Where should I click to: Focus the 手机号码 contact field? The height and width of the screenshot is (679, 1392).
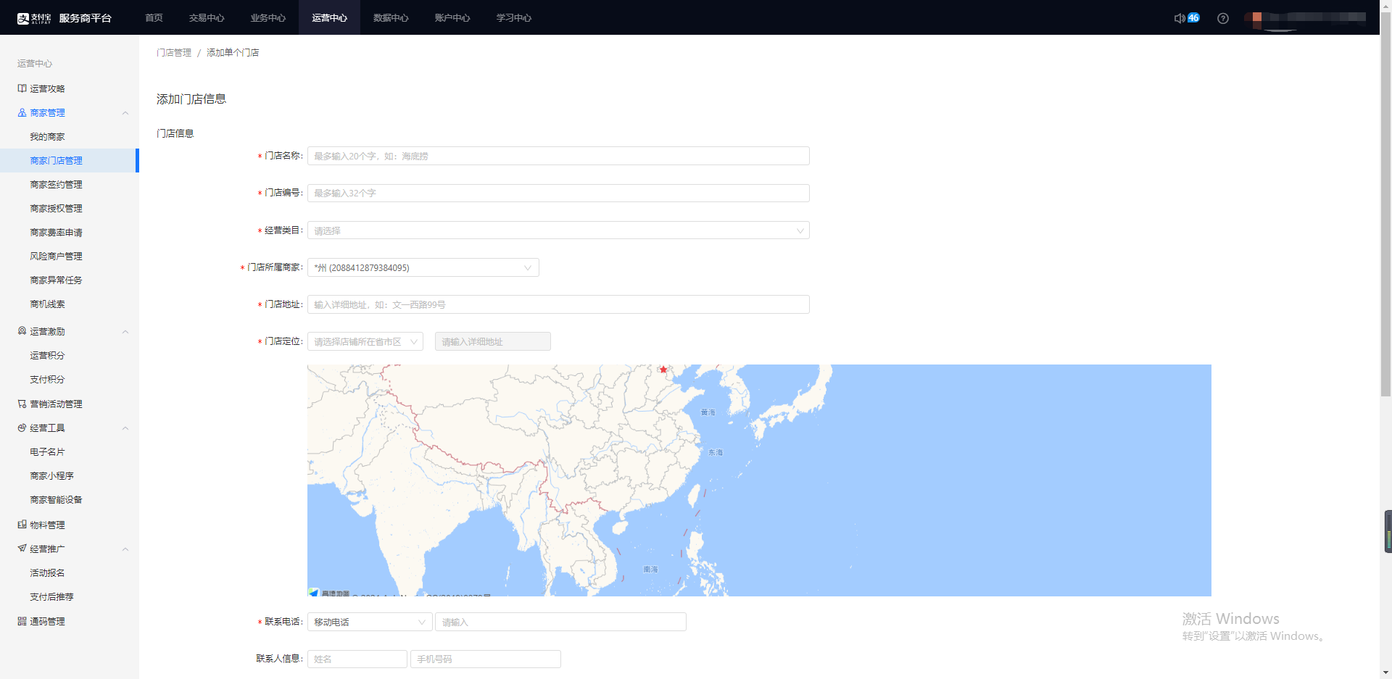[x=486, y=659]
